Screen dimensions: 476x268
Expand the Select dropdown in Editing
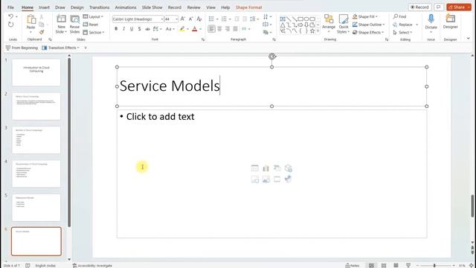pyautogui.click(x=402, y=32)
